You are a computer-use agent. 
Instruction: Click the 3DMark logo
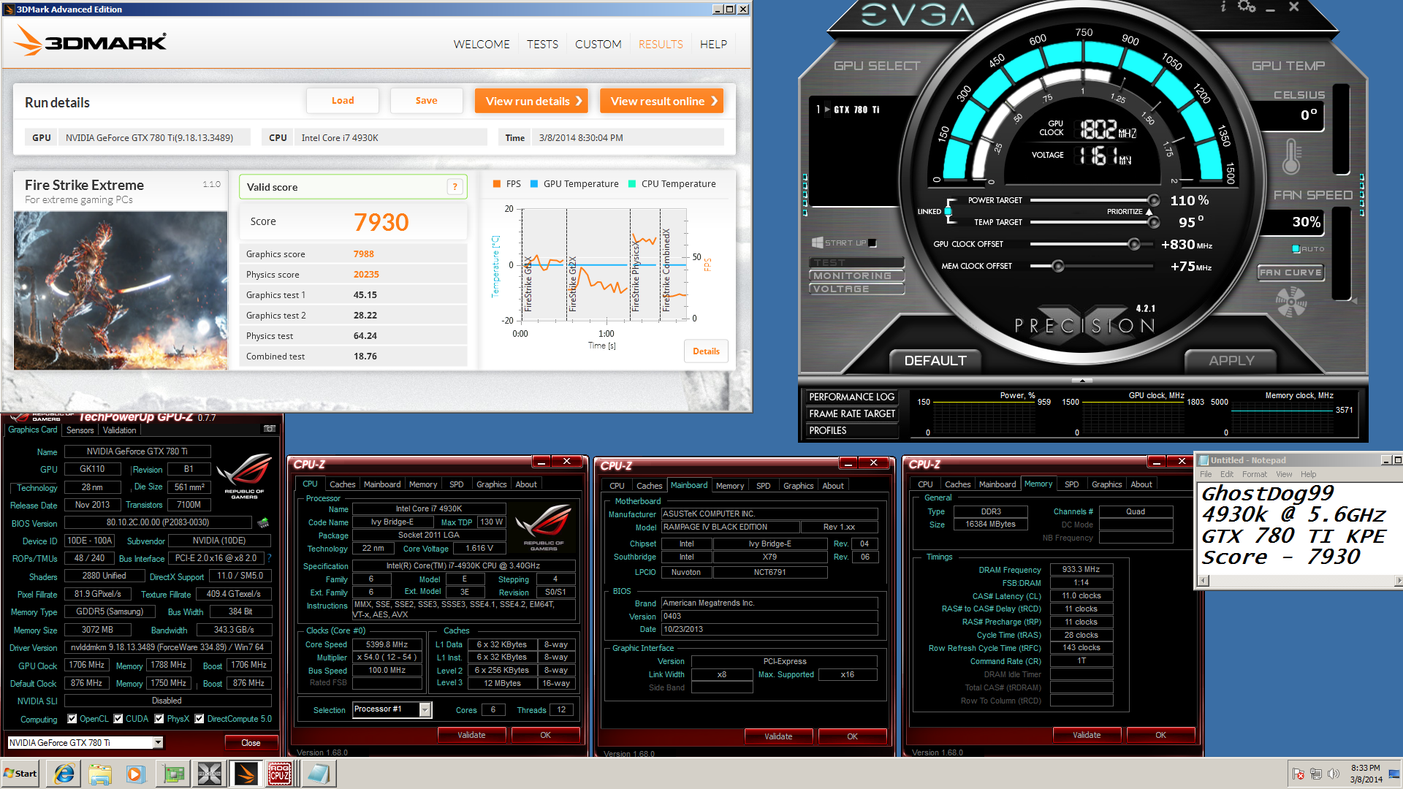click(91, 41)
